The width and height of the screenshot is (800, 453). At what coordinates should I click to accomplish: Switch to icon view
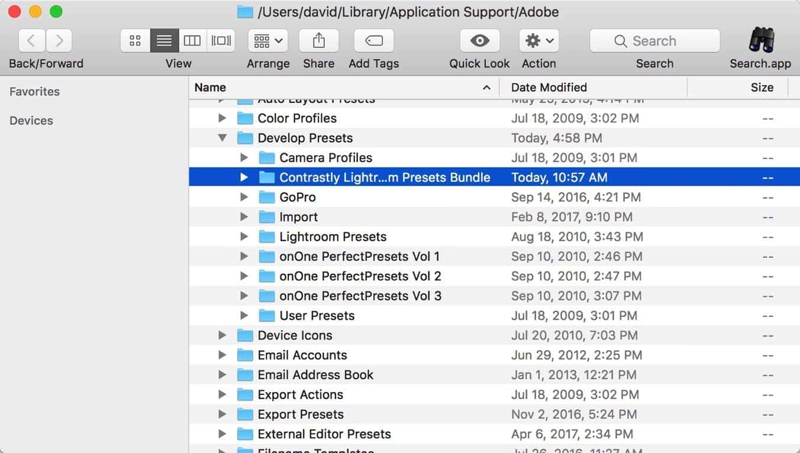pos(135,41)
